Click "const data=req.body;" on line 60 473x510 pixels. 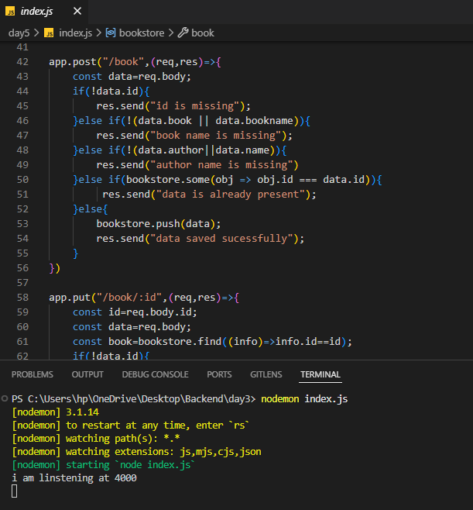tap(132, 326)
